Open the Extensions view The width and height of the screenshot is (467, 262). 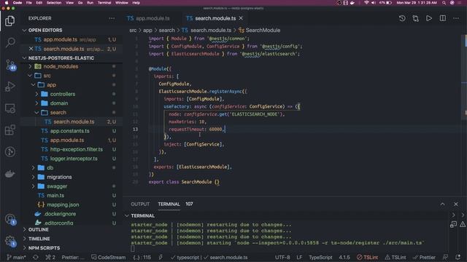[9, 130]
